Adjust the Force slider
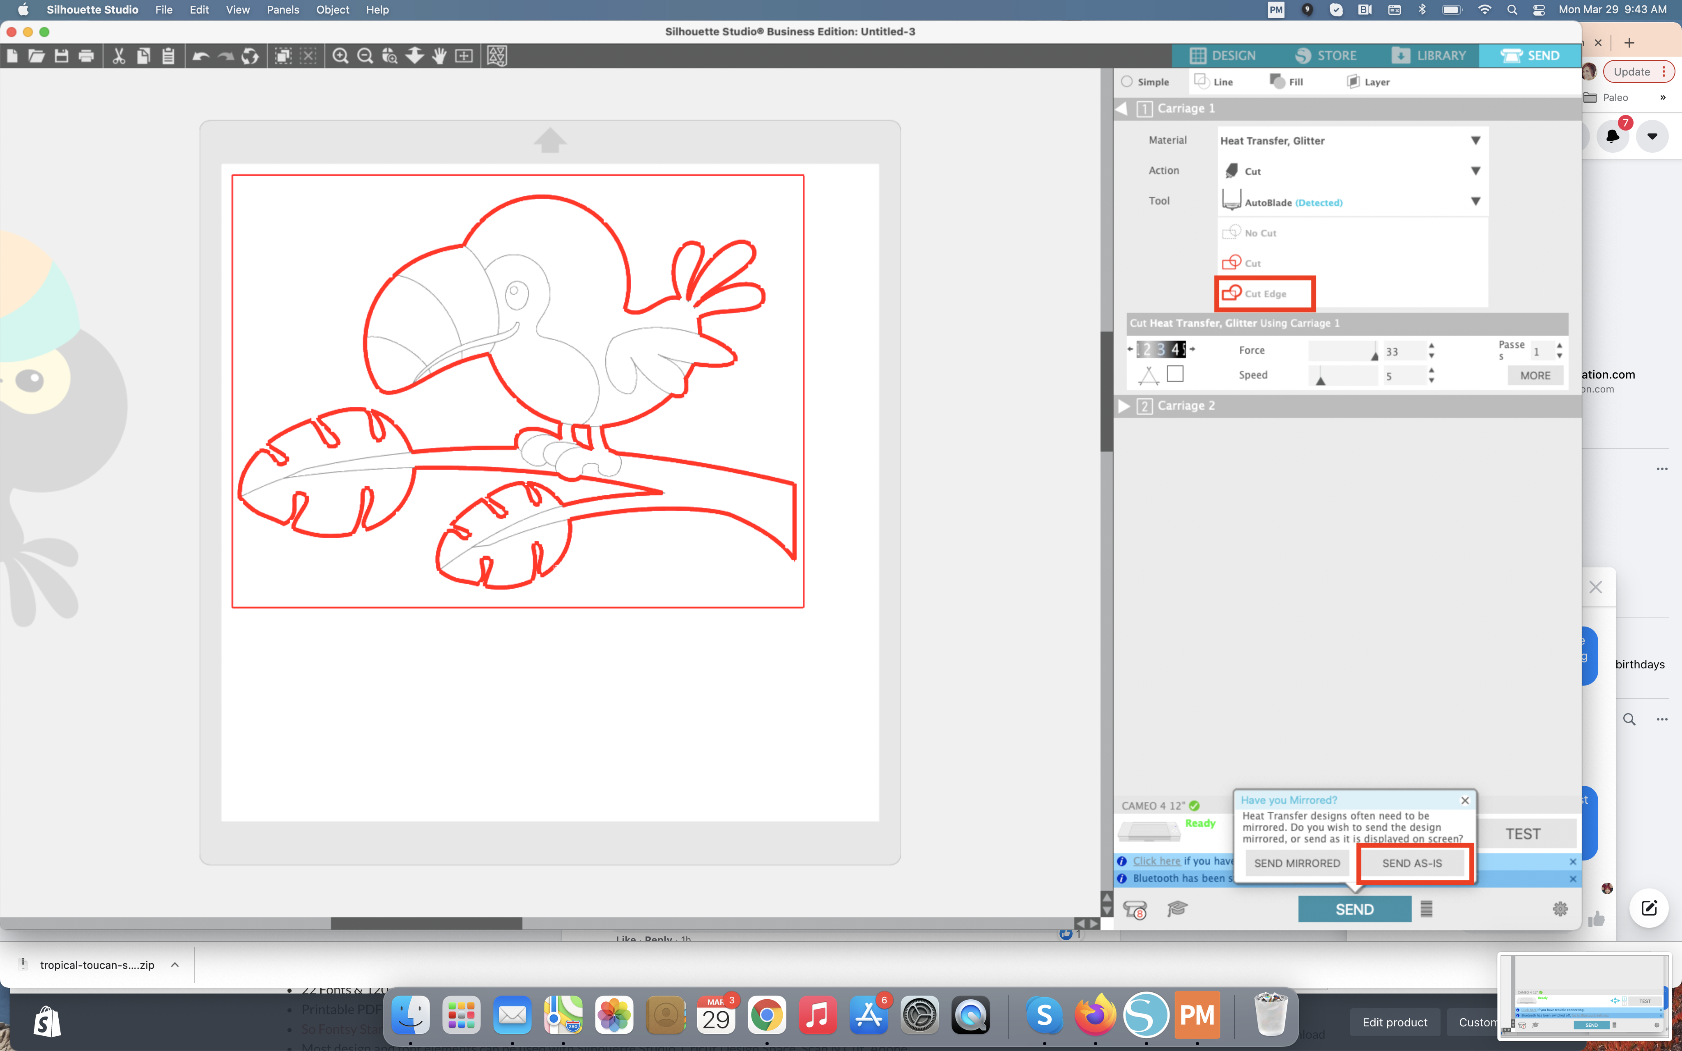The height and width of the screenshot is (1051, 1682). (1374, 354)
